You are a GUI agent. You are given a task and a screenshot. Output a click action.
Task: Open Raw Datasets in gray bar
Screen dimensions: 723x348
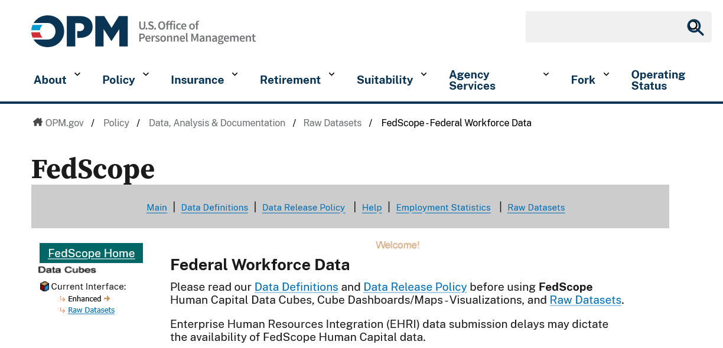pyautogui.click(x=536, y=208)
